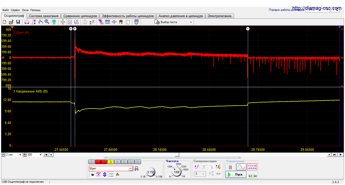
Task: Toggle red channel 2 button
Action: (x=101, y=162)
